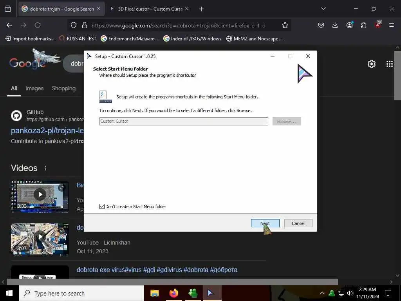The height and width of the screenshot is (301, 401).
Task: Open the extensions puzzle icon
Action: click(x=363, y=25)
